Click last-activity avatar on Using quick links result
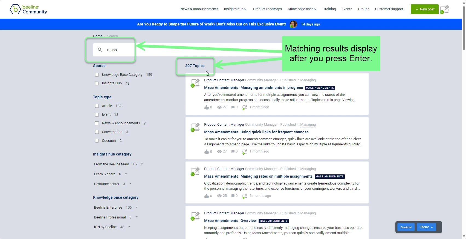Image resolution: width=466 pixels, height=239 pixels. pos(245,152)
